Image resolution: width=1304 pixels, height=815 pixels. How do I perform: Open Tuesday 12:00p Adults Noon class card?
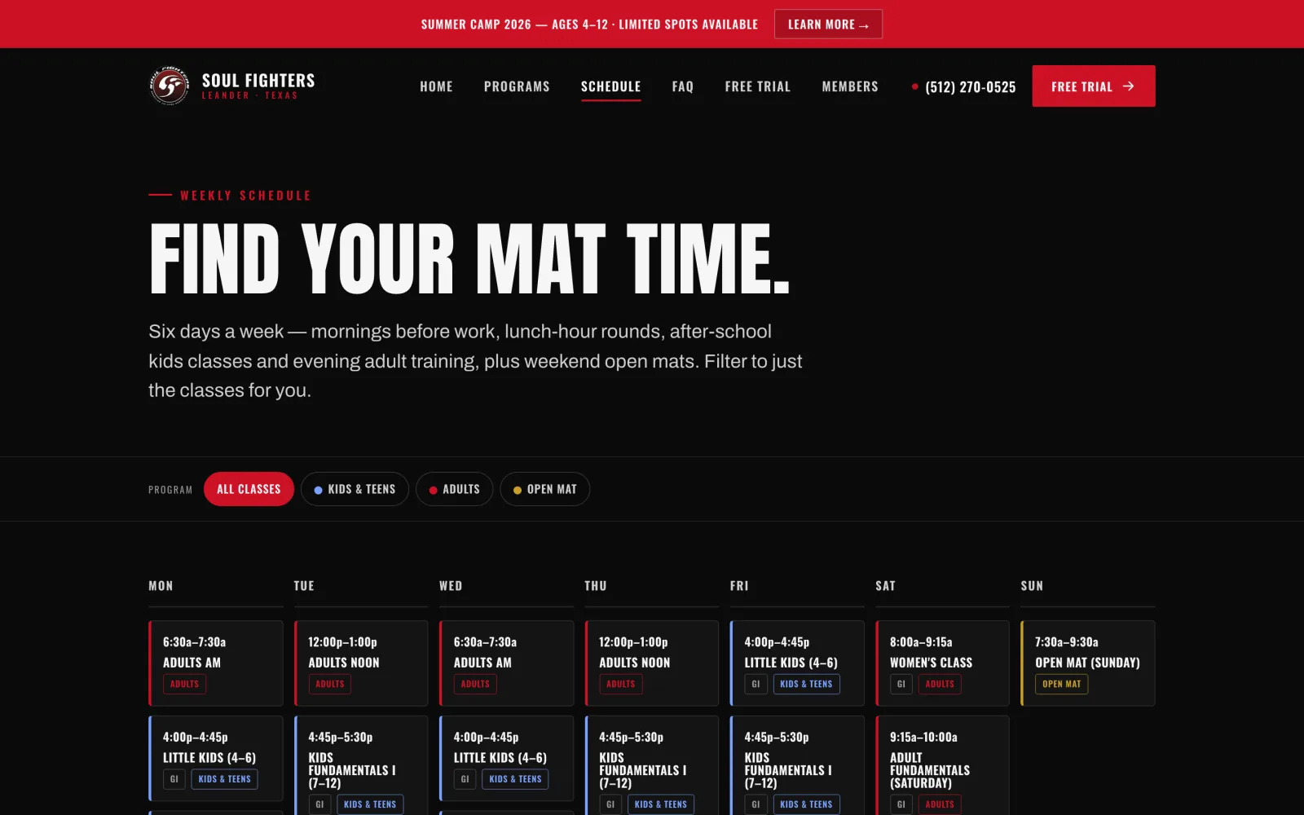(x=361, y=663)
